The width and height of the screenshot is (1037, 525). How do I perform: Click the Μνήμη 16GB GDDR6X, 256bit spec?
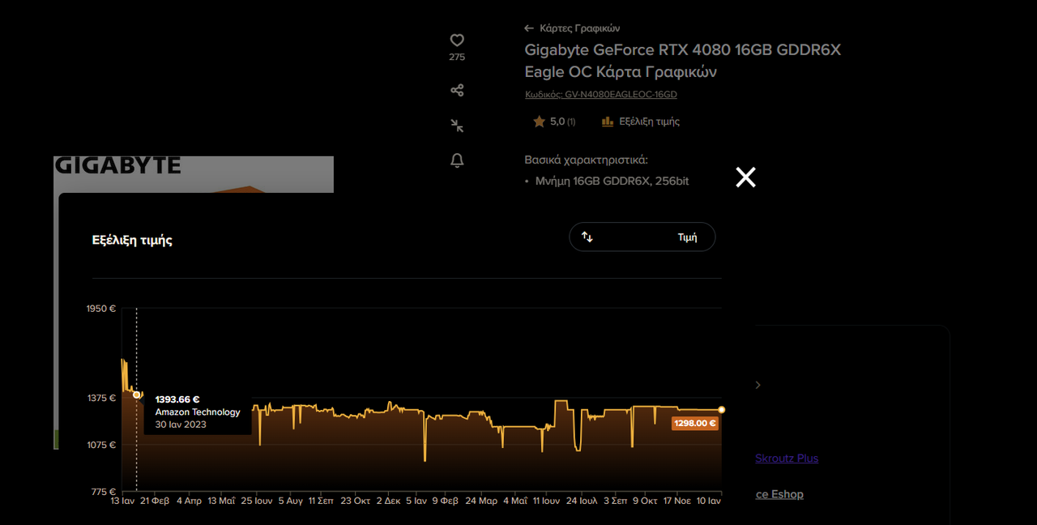pos(612,181)
